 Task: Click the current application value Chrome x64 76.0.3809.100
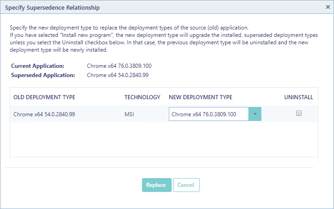coord(119,66)
